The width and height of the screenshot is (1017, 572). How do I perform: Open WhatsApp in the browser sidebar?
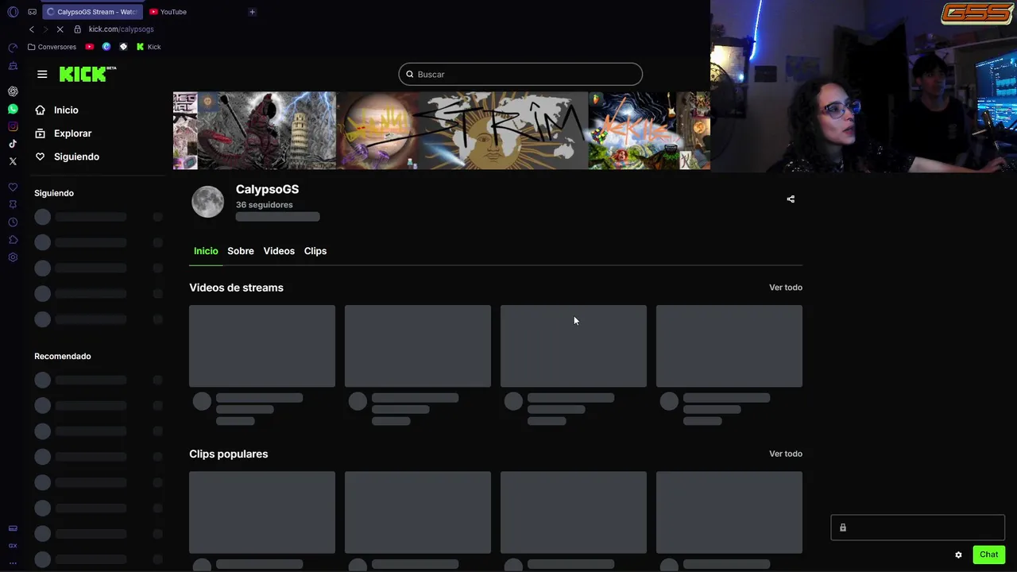[x=13, y=109]
